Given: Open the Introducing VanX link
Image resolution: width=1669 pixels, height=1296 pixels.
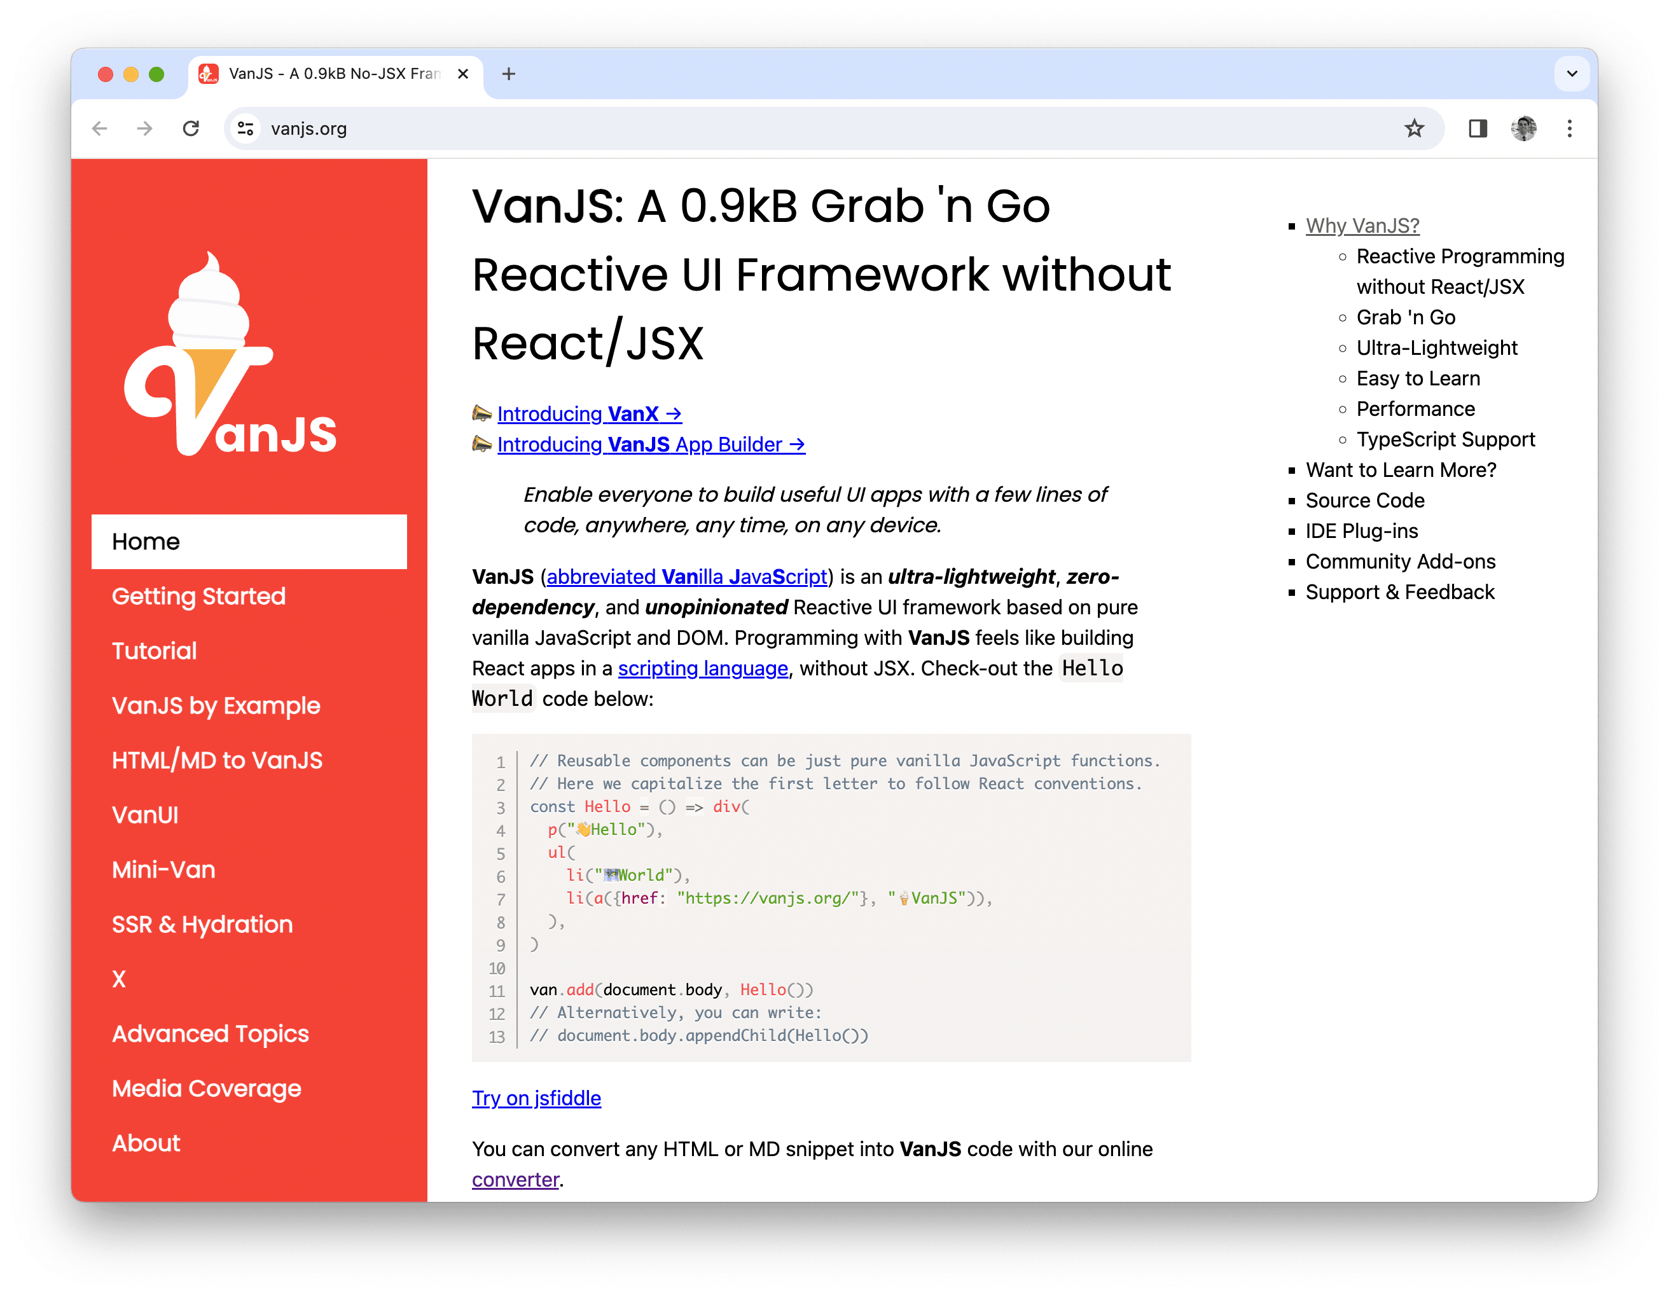Looking at the screenshot, I should pos(588,413).
